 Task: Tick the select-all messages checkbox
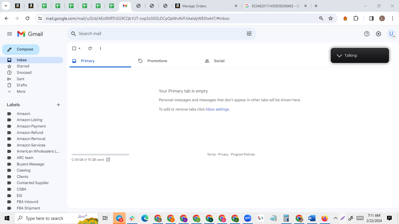tap(74, 48)
